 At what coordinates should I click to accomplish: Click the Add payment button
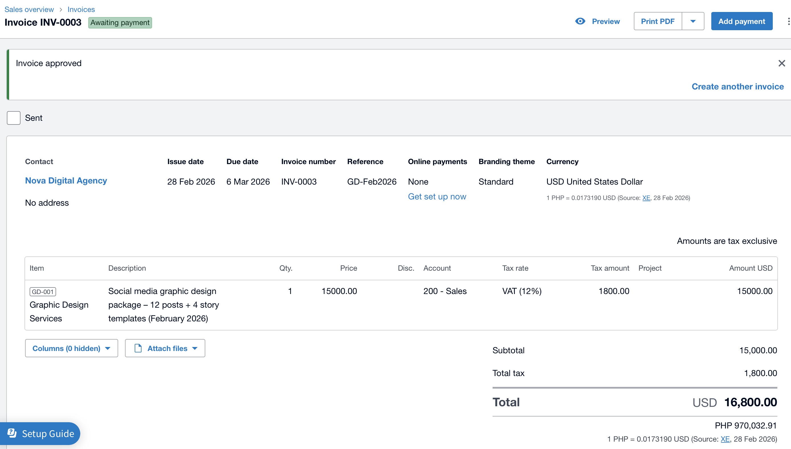[741, 21]
